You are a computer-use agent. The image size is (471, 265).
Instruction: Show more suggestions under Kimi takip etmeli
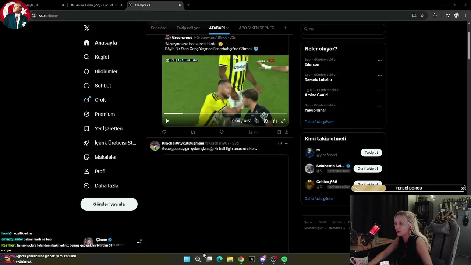pos(319,199)
